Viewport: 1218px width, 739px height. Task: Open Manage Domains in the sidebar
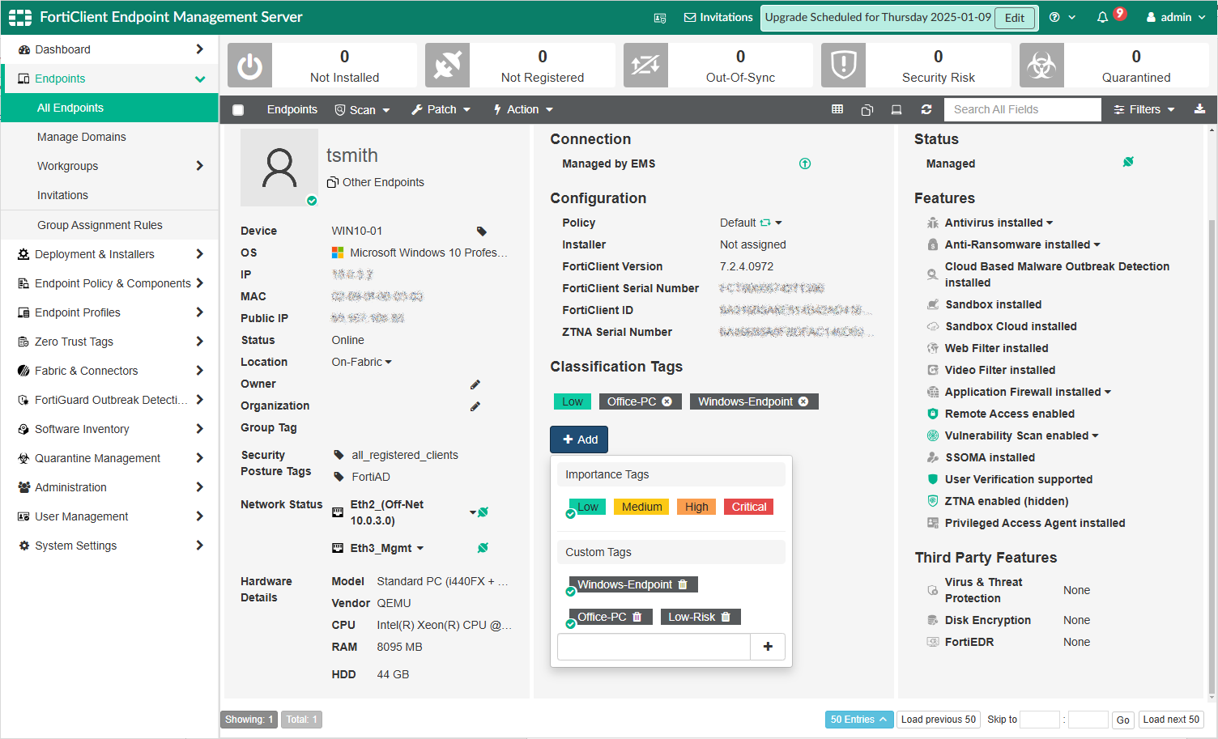(110, 137)
